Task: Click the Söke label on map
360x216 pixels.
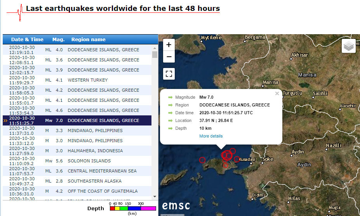Action: coord(268,159)
